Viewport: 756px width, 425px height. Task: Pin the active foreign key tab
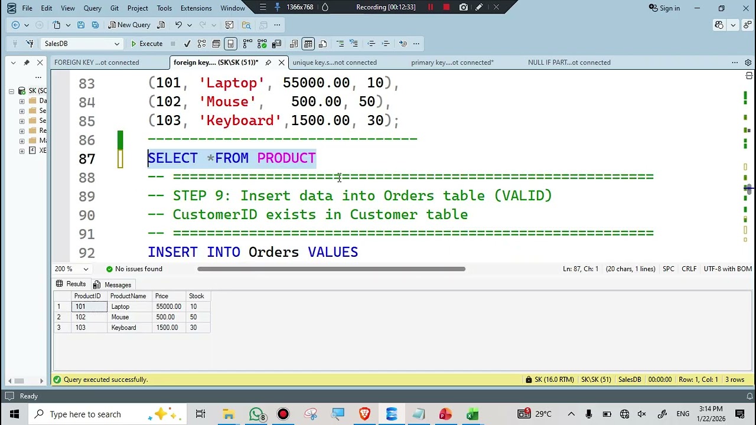pos(268,63)
